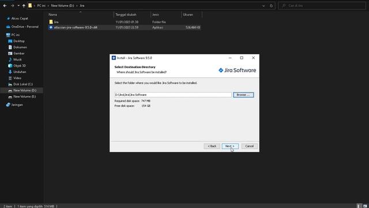Image resolution: width=369 pixels, height=208 pixels.
Task: Switch to details view in status bar
Action: point(359,206)
